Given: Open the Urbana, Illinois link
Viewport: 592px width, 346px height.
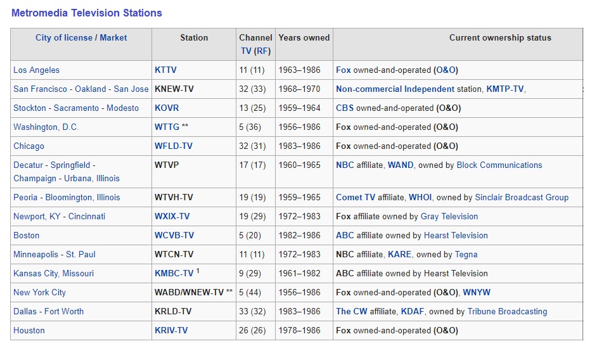Looking at the screenshot, I should [92, 179].
